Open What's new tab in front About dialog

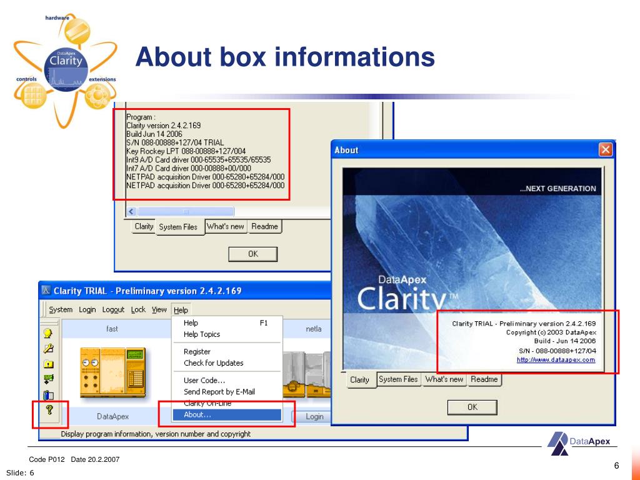pos(444,379)
